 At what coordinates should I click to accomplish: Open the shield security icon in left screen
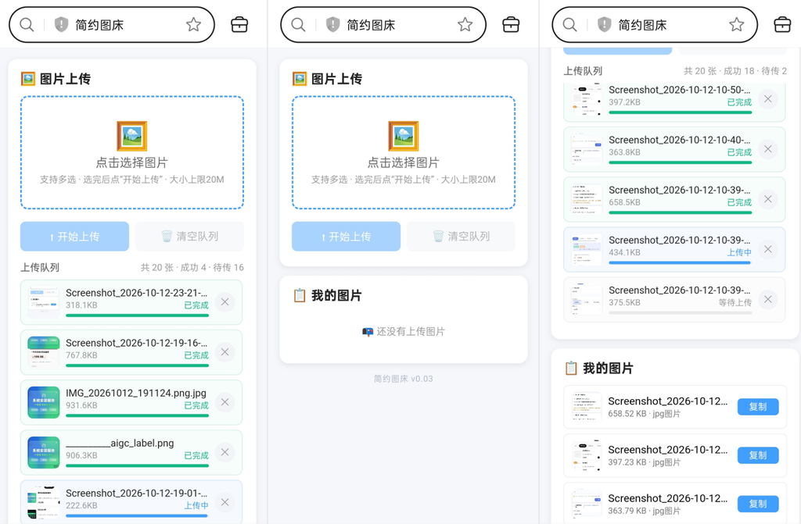pos(61,24)
